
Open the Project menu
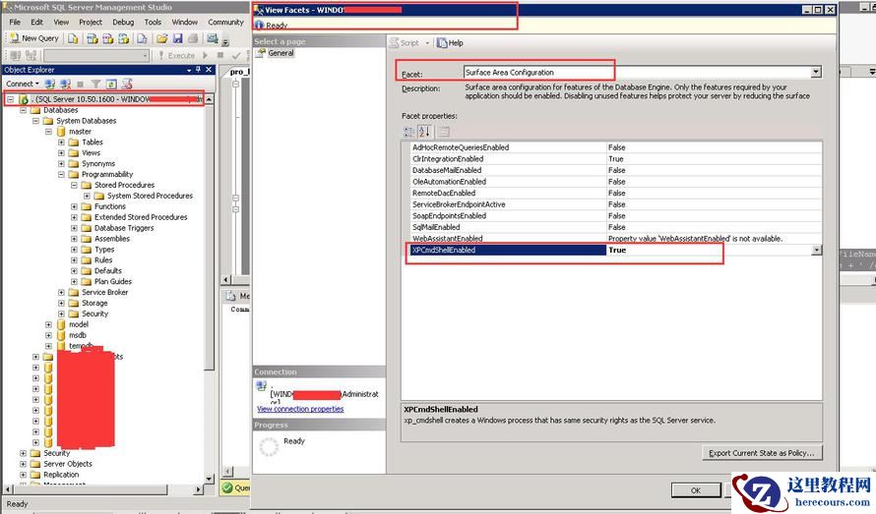click(x=91, y=22)
